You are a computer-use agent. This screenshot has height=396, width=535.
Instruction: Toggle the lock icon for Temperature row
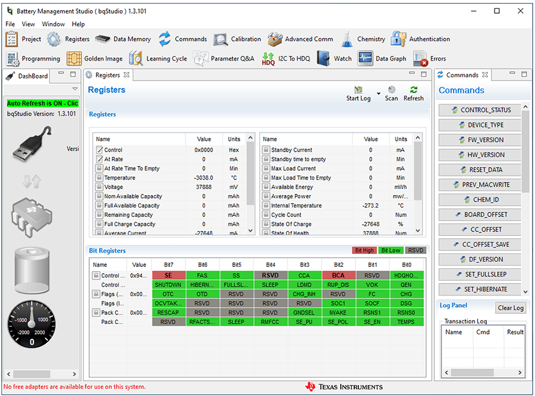[99, 178]
